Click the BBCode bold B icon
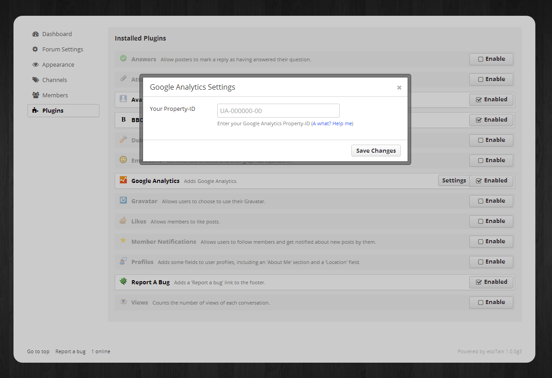Viewport: 552px width, 378px height. pos(123,119)
